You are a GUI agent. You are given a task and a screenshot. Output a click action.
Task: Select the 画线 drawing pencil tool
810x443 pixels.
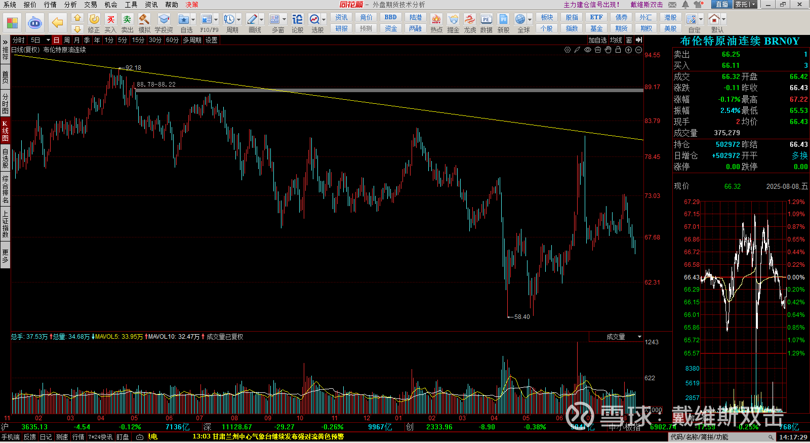pos(252,19)
